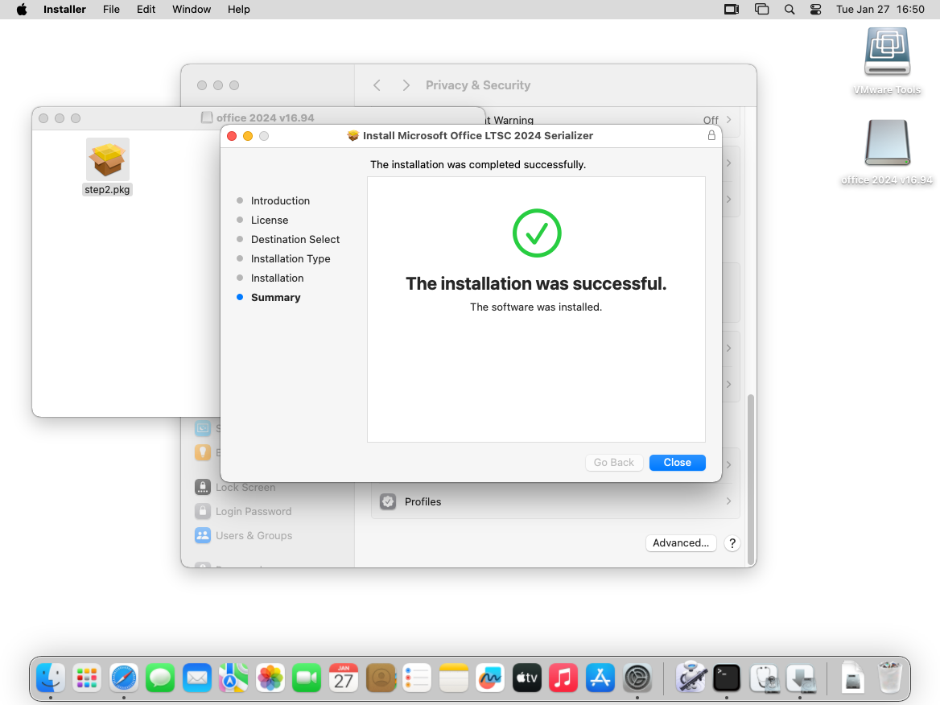The width and height of the screenshot is (940, 705).
Task: Launch Safari from the Dock
Action: click(124, 678)
